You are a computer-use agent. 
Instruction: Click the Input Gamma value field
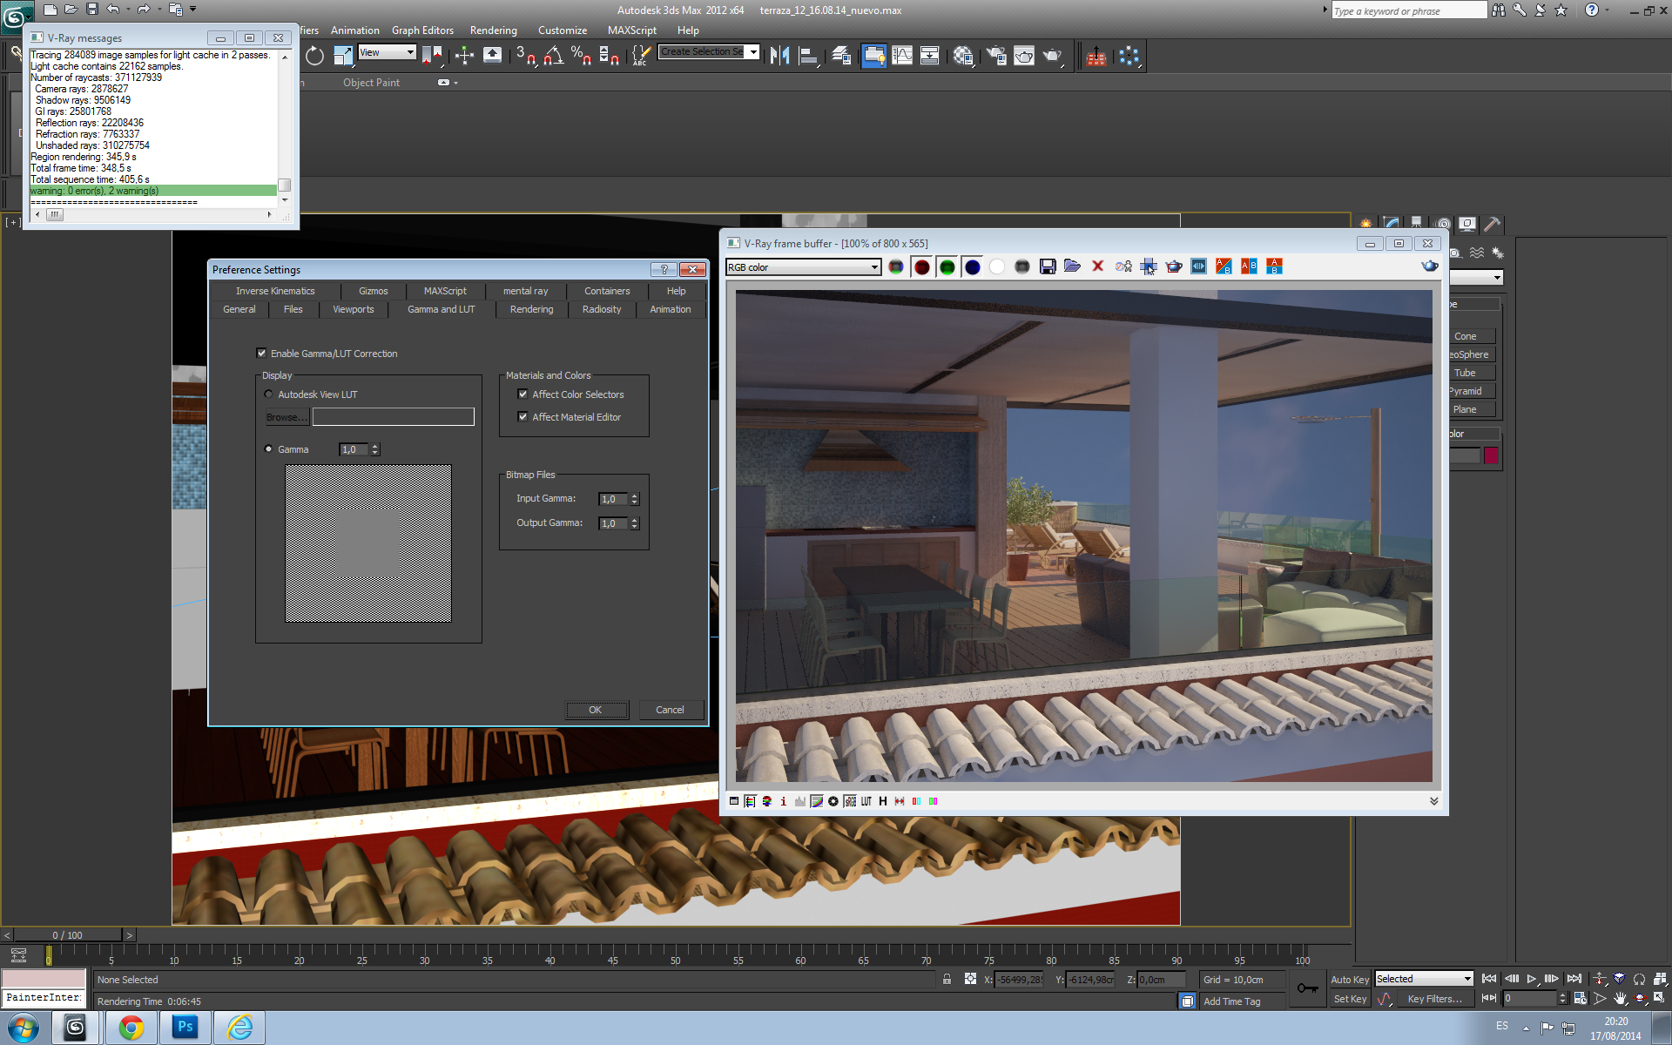(612, 499)
